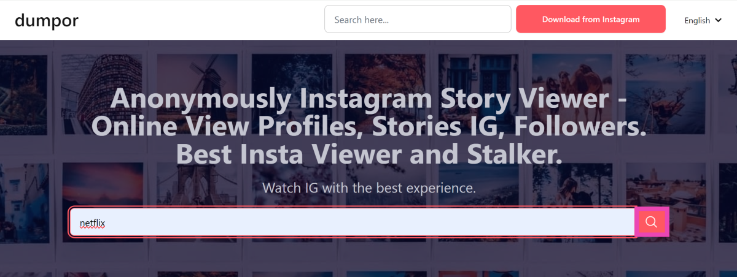Image resolution: width=737 pixels, height=277 pixels.
Task: Click the chevron arrow beside English
Action: tap(718, 20)
